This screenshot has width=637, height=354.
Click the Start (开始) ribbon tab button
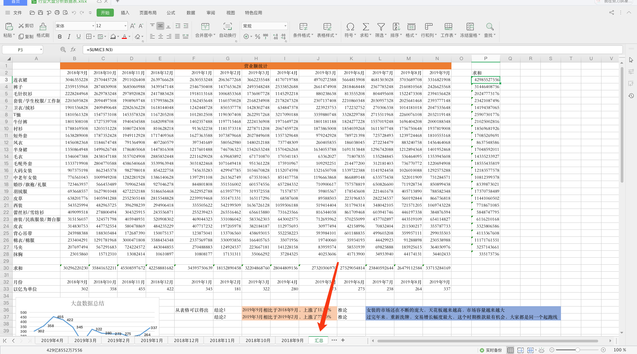(105, 13)
